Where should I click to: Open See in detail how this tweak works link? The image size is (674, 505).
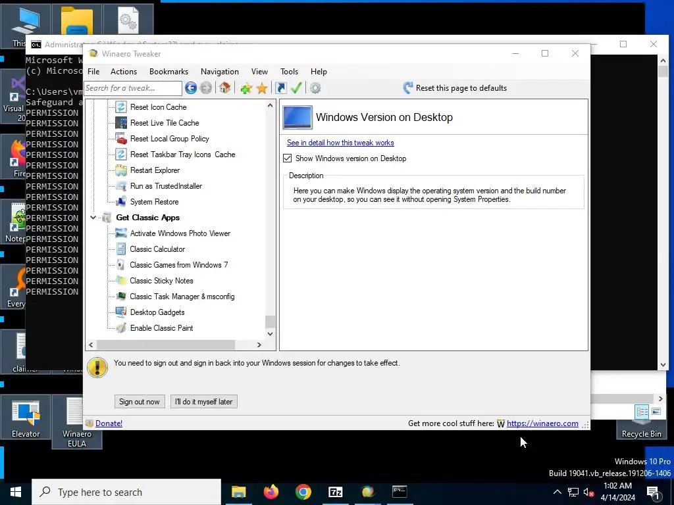coord(340,143)
